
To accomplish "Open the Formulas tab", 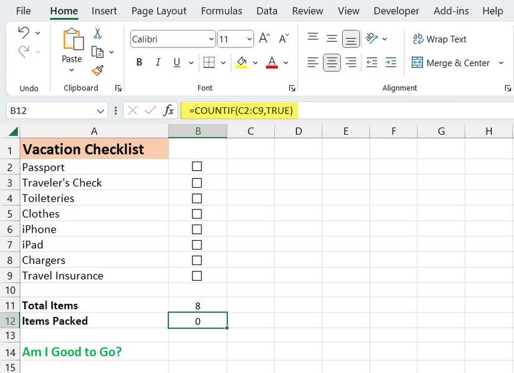I will (222, 11).
